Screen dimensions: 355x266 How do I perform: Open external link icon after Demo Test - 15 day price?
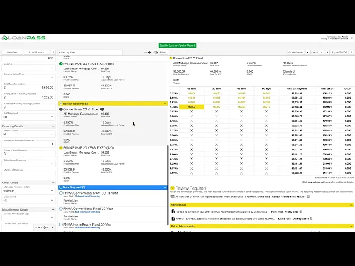point(301,212)
